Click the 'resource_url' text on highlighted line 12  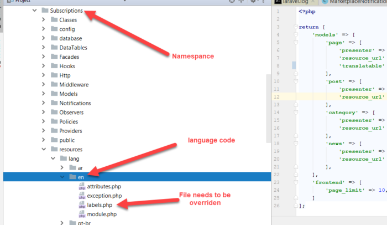pyautogui.click(x=362, y=97)
